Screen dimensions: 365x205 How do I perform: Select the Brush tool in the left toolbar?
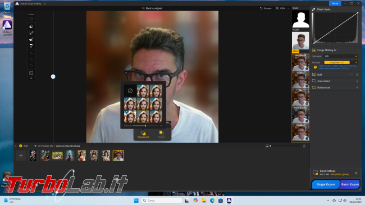pos(31,33)
